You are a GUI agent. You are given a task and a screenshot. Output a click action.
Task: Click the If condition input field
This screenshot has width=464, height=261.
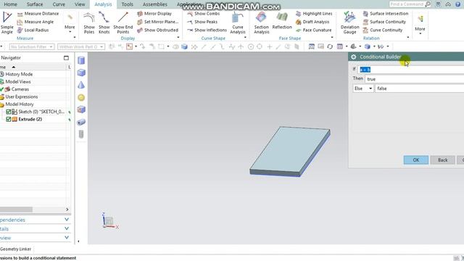pos(411,70)
